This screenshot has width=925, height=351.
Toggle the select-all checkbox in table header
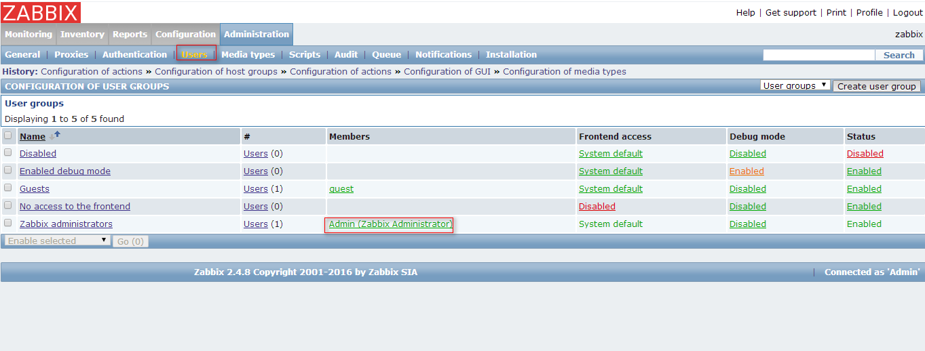[8, 136]
